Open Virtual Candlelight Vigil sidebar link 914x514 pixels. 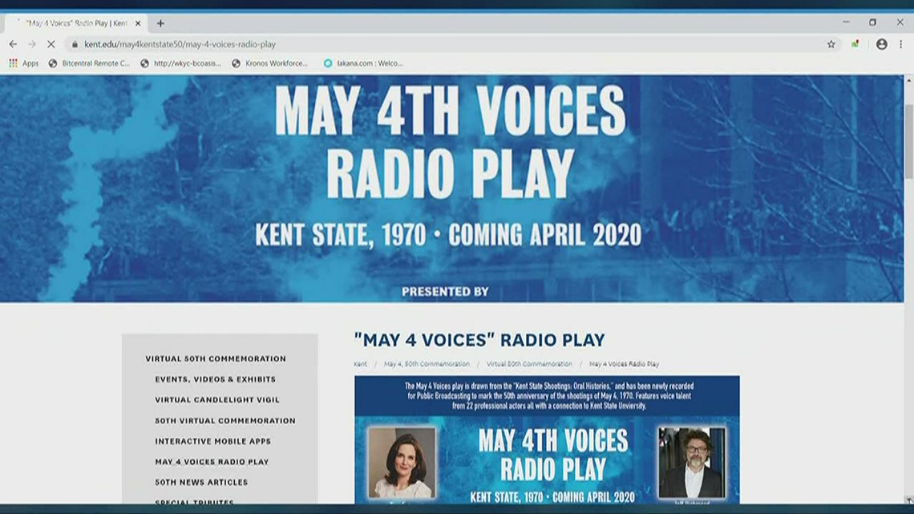[x=216, y=400]
